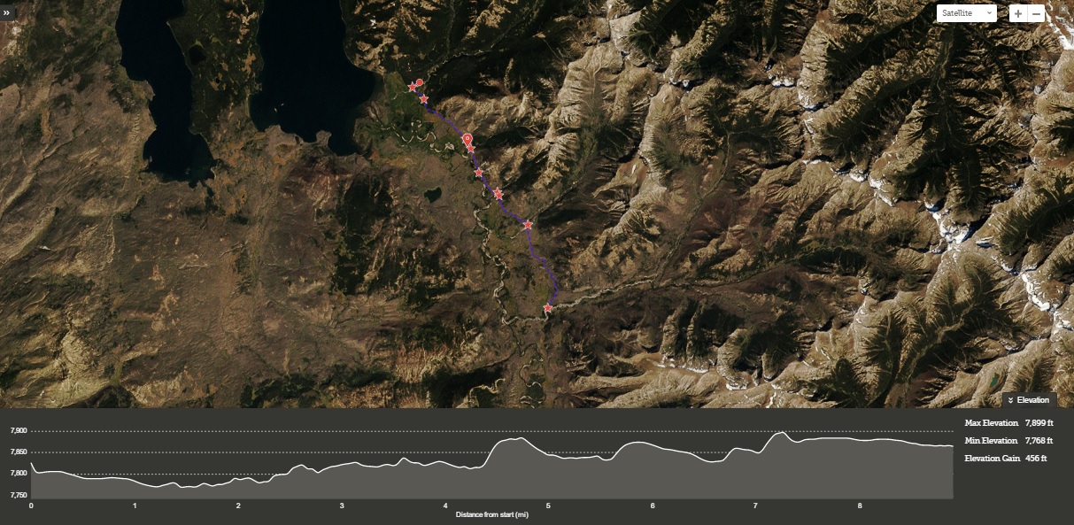Click the mile 5 x-axis tick label

tap(548, 506)
